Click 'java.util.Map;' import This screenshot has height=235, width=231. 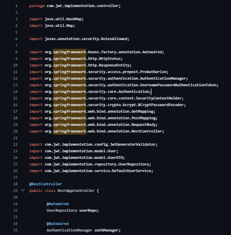point(60,26)
